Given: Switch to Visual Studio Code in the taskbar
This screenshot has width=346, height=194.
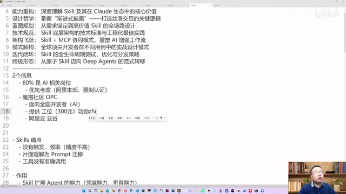Looking at the screenshot, I should click(137, 191).
